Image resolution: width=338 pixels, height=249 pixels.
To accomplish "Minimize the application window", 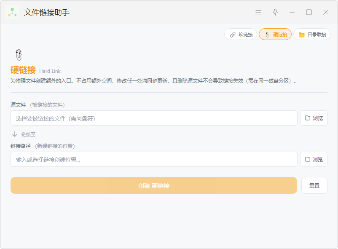I will pyautogui.click(x=292, y=12).
